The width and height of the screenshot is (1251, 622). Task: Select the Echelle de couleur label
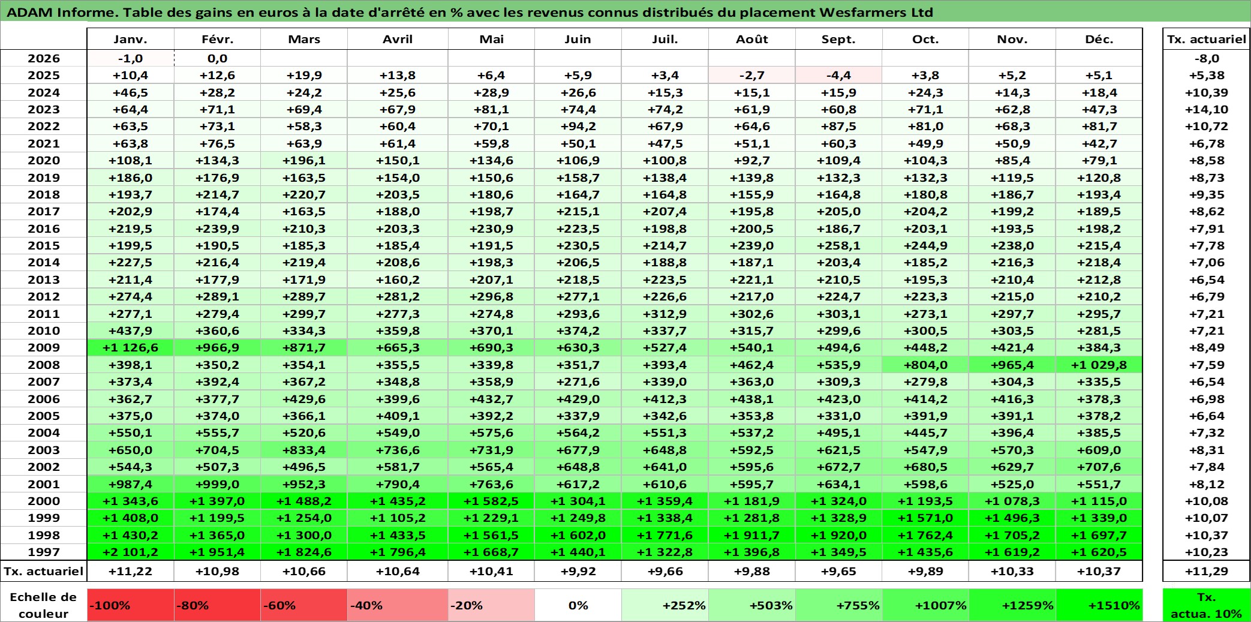point(44,605)
